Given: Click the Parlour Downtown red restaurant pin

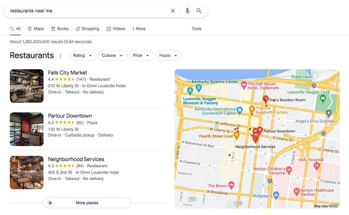Looking at the screenshot, I should point(259,130).
